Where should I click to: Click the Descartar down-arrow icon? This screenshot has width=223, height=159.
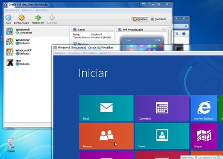52,18
